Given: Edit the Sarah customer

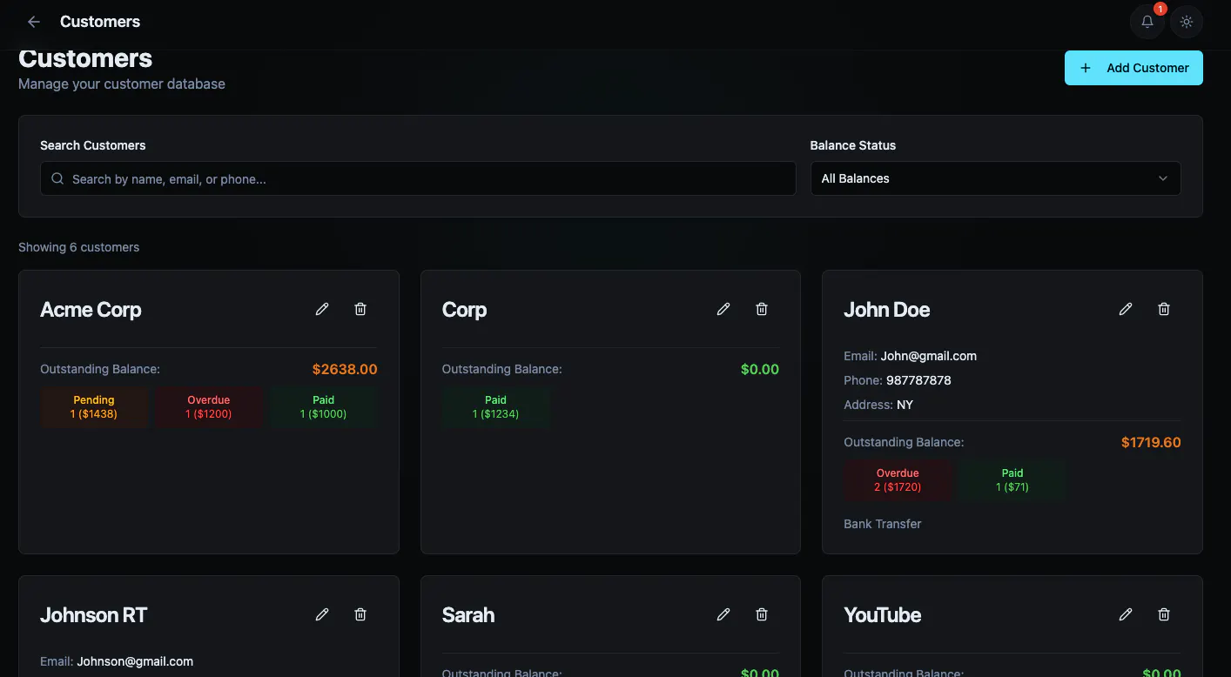Looking at the screenshot, I should (x=723, y=614).
